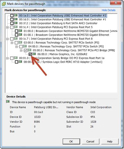The width and height of the screenshot is (124, 149).
Task: Select the PCI Express Root Port 5 row
Action: [x=56, y=27]
